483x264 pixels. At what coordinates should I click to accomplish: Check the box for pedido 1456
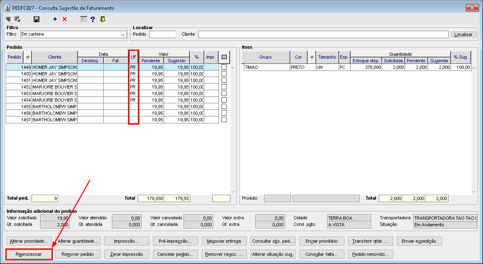pyautogui.click(x=224, y=113)
